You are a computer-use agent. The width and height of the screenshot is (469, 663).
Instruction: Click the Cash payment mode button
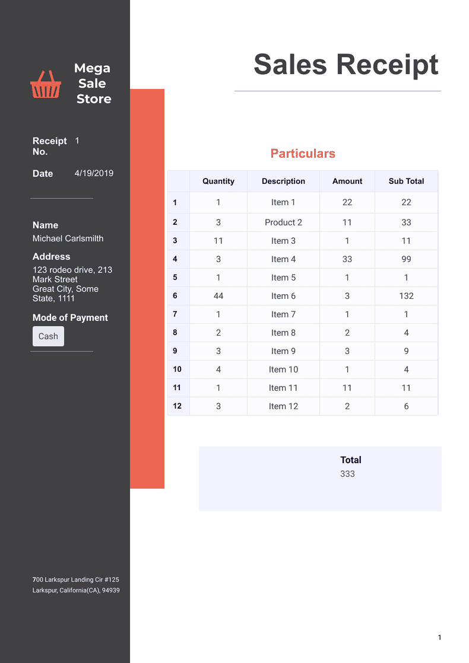48,336
